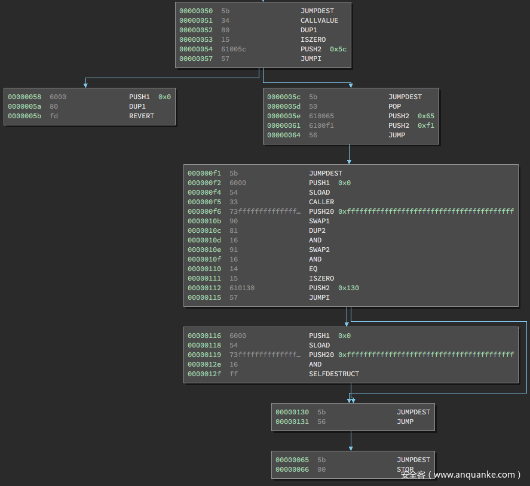The height and width of the screenshot is (486, 530).
Task: Click the CALLVALUE instruction
Action: pyautogui.click(x=319, y=20)
